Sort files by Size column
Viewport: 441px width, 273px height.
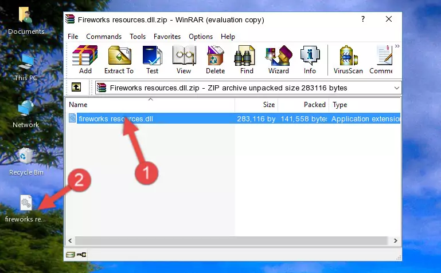point(256,105)
